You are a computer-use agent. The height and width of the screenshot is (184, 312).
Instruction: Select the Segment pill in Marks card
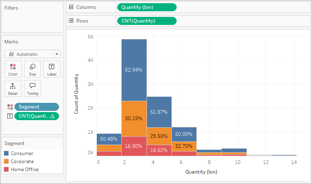click(x=37, y=107)
